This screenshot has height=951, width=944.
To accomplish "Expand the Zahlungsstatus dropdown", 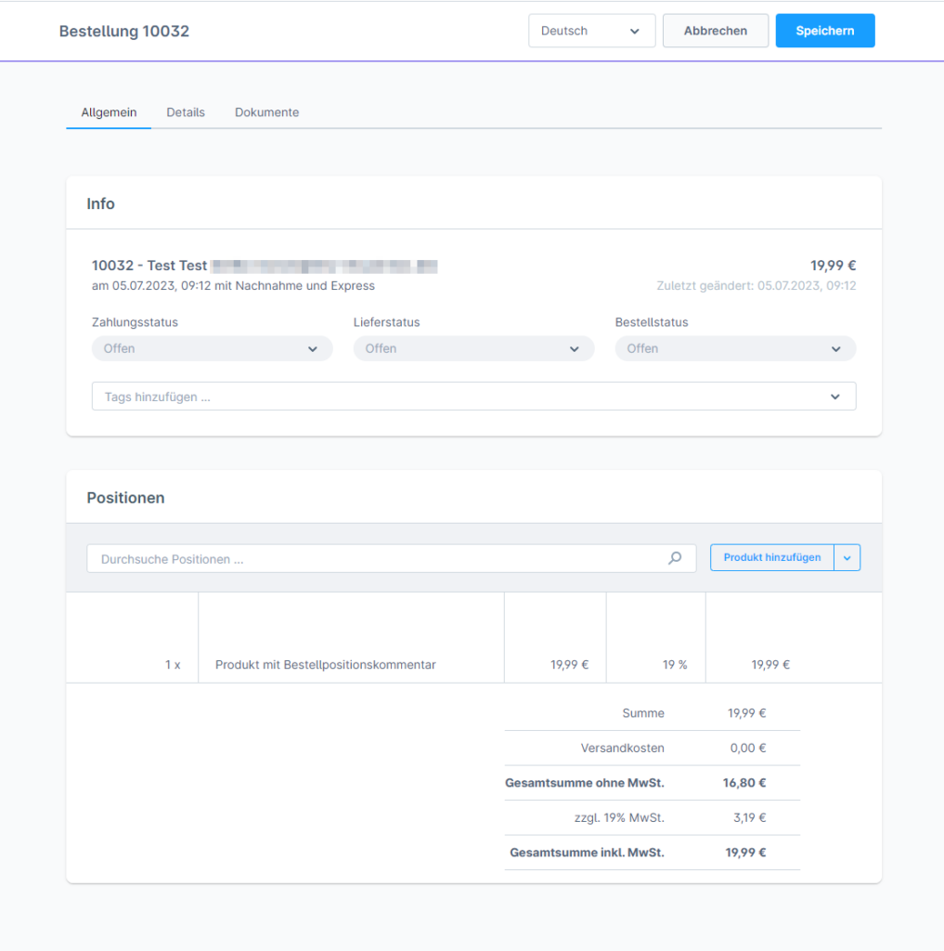I will [x=212, y=348].
